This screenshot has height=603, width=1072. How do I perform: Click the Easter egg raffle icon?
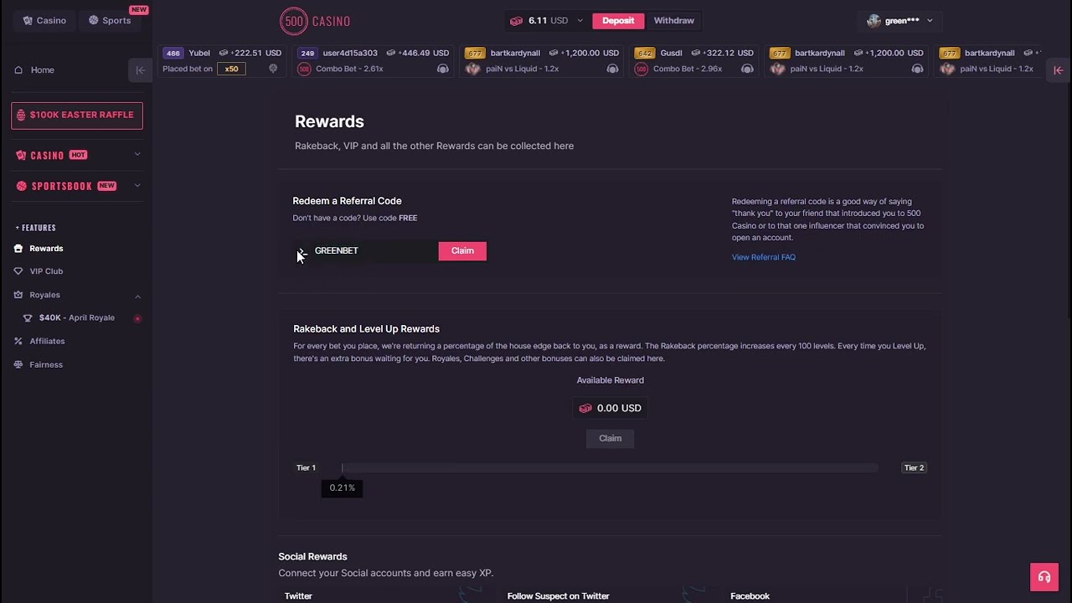tap(21, 115)
